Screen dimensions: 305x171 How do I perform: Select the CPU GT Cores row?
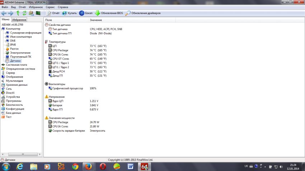(78, 59)
